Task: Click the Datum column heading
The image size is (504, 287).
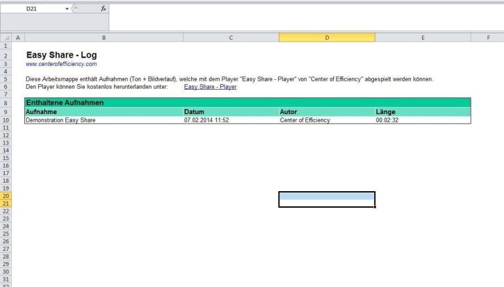Action: click(194, 112)
